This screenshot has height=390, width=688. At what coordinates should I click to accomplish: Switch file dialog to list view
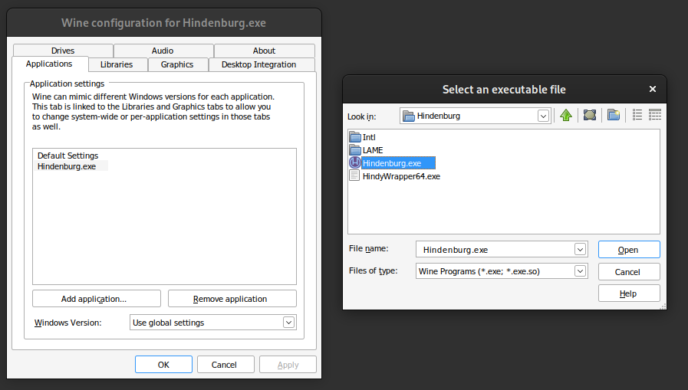coord(637,115)
